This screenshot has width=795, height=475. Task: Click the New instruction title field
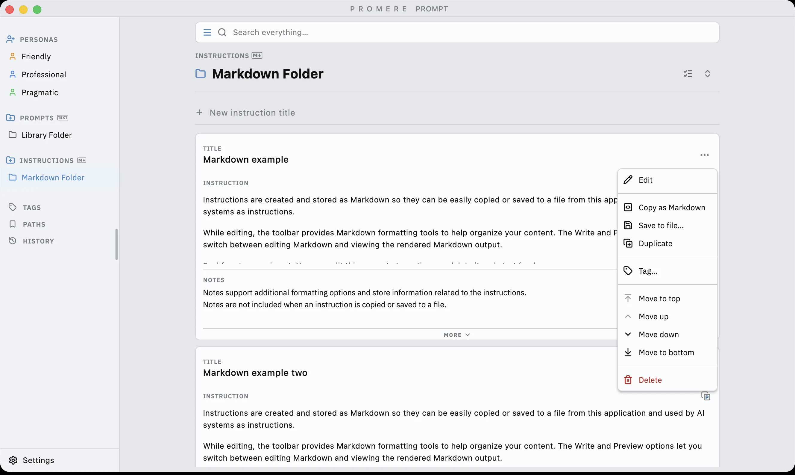click(457, 113)
